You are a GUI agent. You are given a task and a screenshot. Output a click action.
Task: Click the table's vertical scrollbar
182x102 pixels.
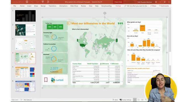pyautogui.click(x=122, y=73)
